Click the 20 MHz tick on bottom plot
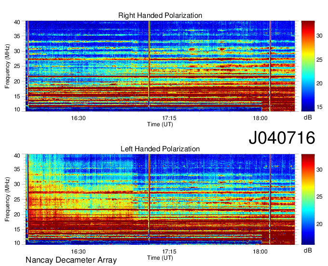The image size is (328, 266). pyautogui.click(x=17, y=214)
